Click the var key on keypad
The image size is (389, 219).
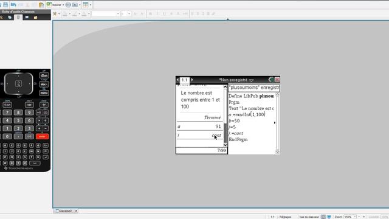(29, 105)
